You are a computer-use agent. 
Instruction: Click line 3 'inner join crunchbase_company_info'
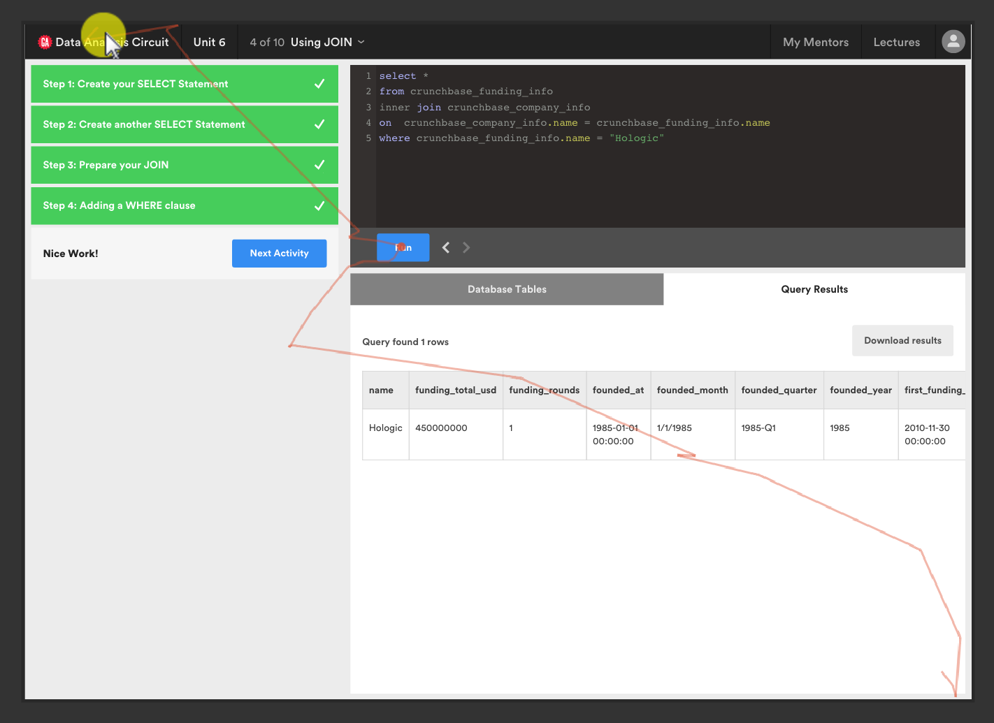point(484,107)
